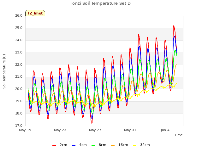
Task: Select the -16cm legend label
Action: click(123, 145)
